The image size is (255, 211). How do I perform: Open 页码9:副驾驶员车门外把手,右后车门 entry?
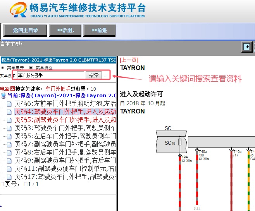point(65,160)
